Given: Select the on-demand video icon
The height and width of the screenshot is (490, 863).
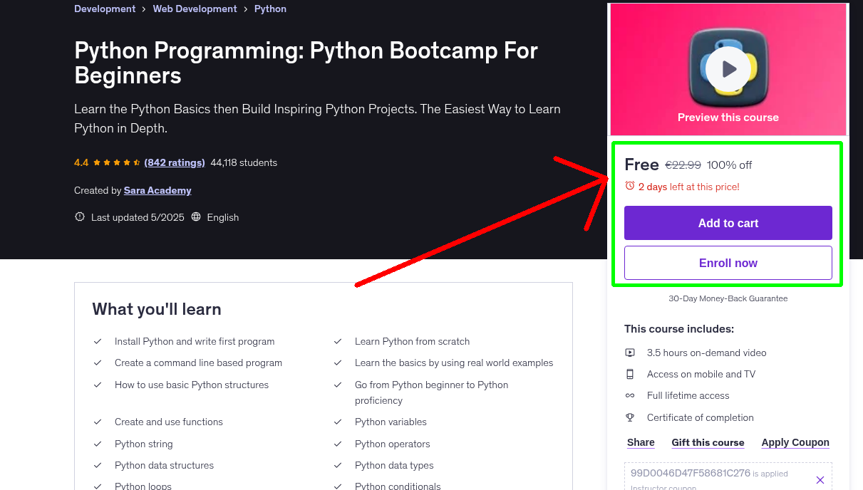Looking at the screenshot, I should pos(630,352).
